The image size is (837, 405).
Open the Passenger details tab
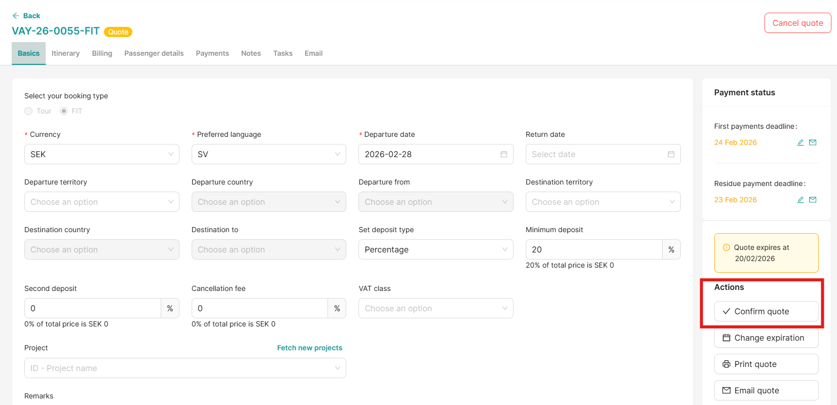[154, 53]
